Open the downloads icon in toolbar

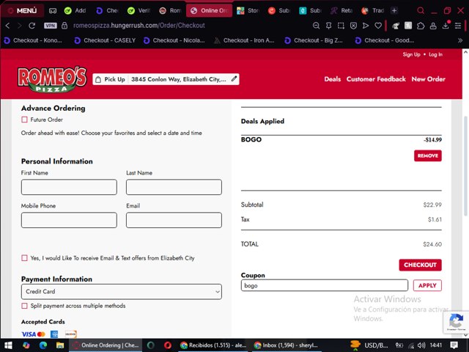pos(446,26)
